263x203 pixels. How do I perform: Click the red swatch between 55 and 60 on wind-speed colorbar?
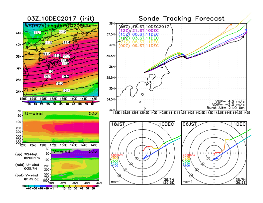tap(90, 102)
